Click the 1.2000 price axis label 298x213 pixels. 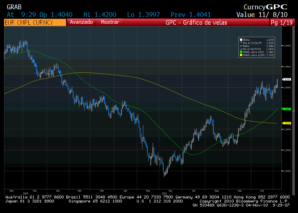pos(287,171)
